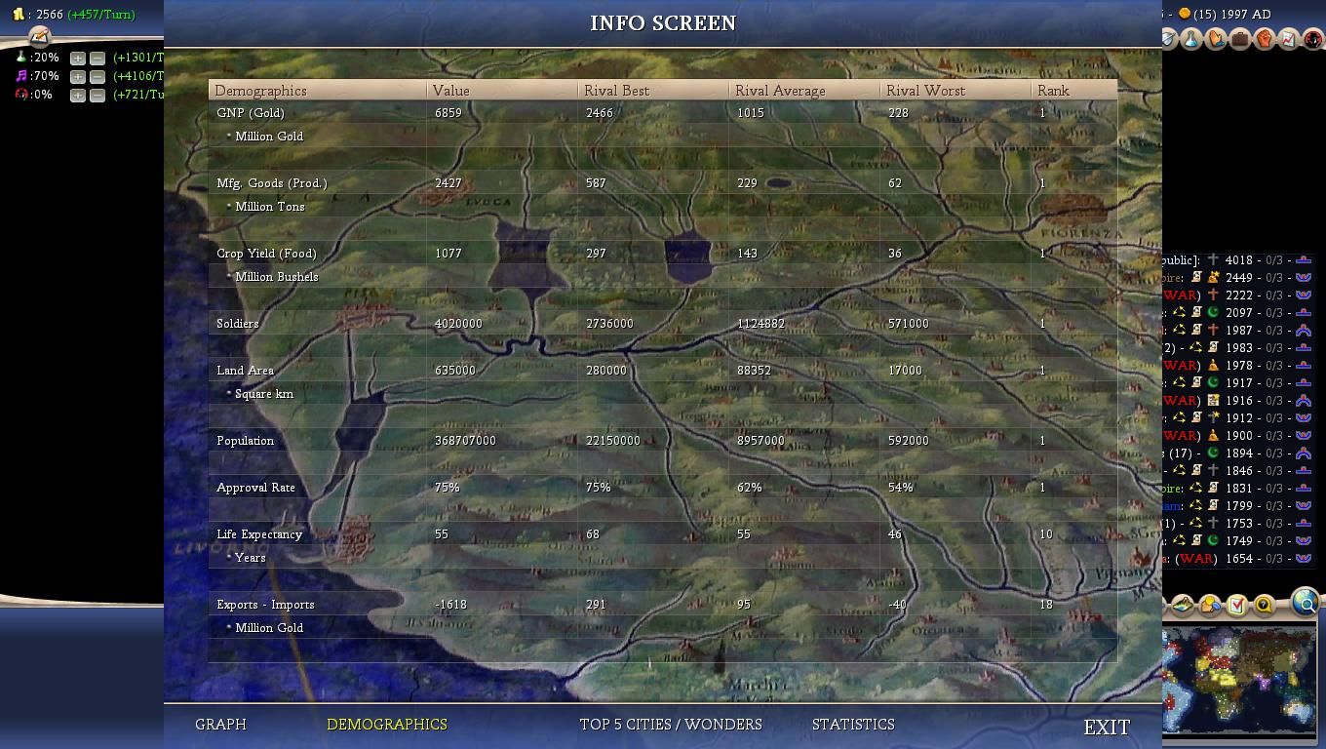Click the research beaker rate icon
Screen dimensions: 1326x749
click(x=20, y=58)
